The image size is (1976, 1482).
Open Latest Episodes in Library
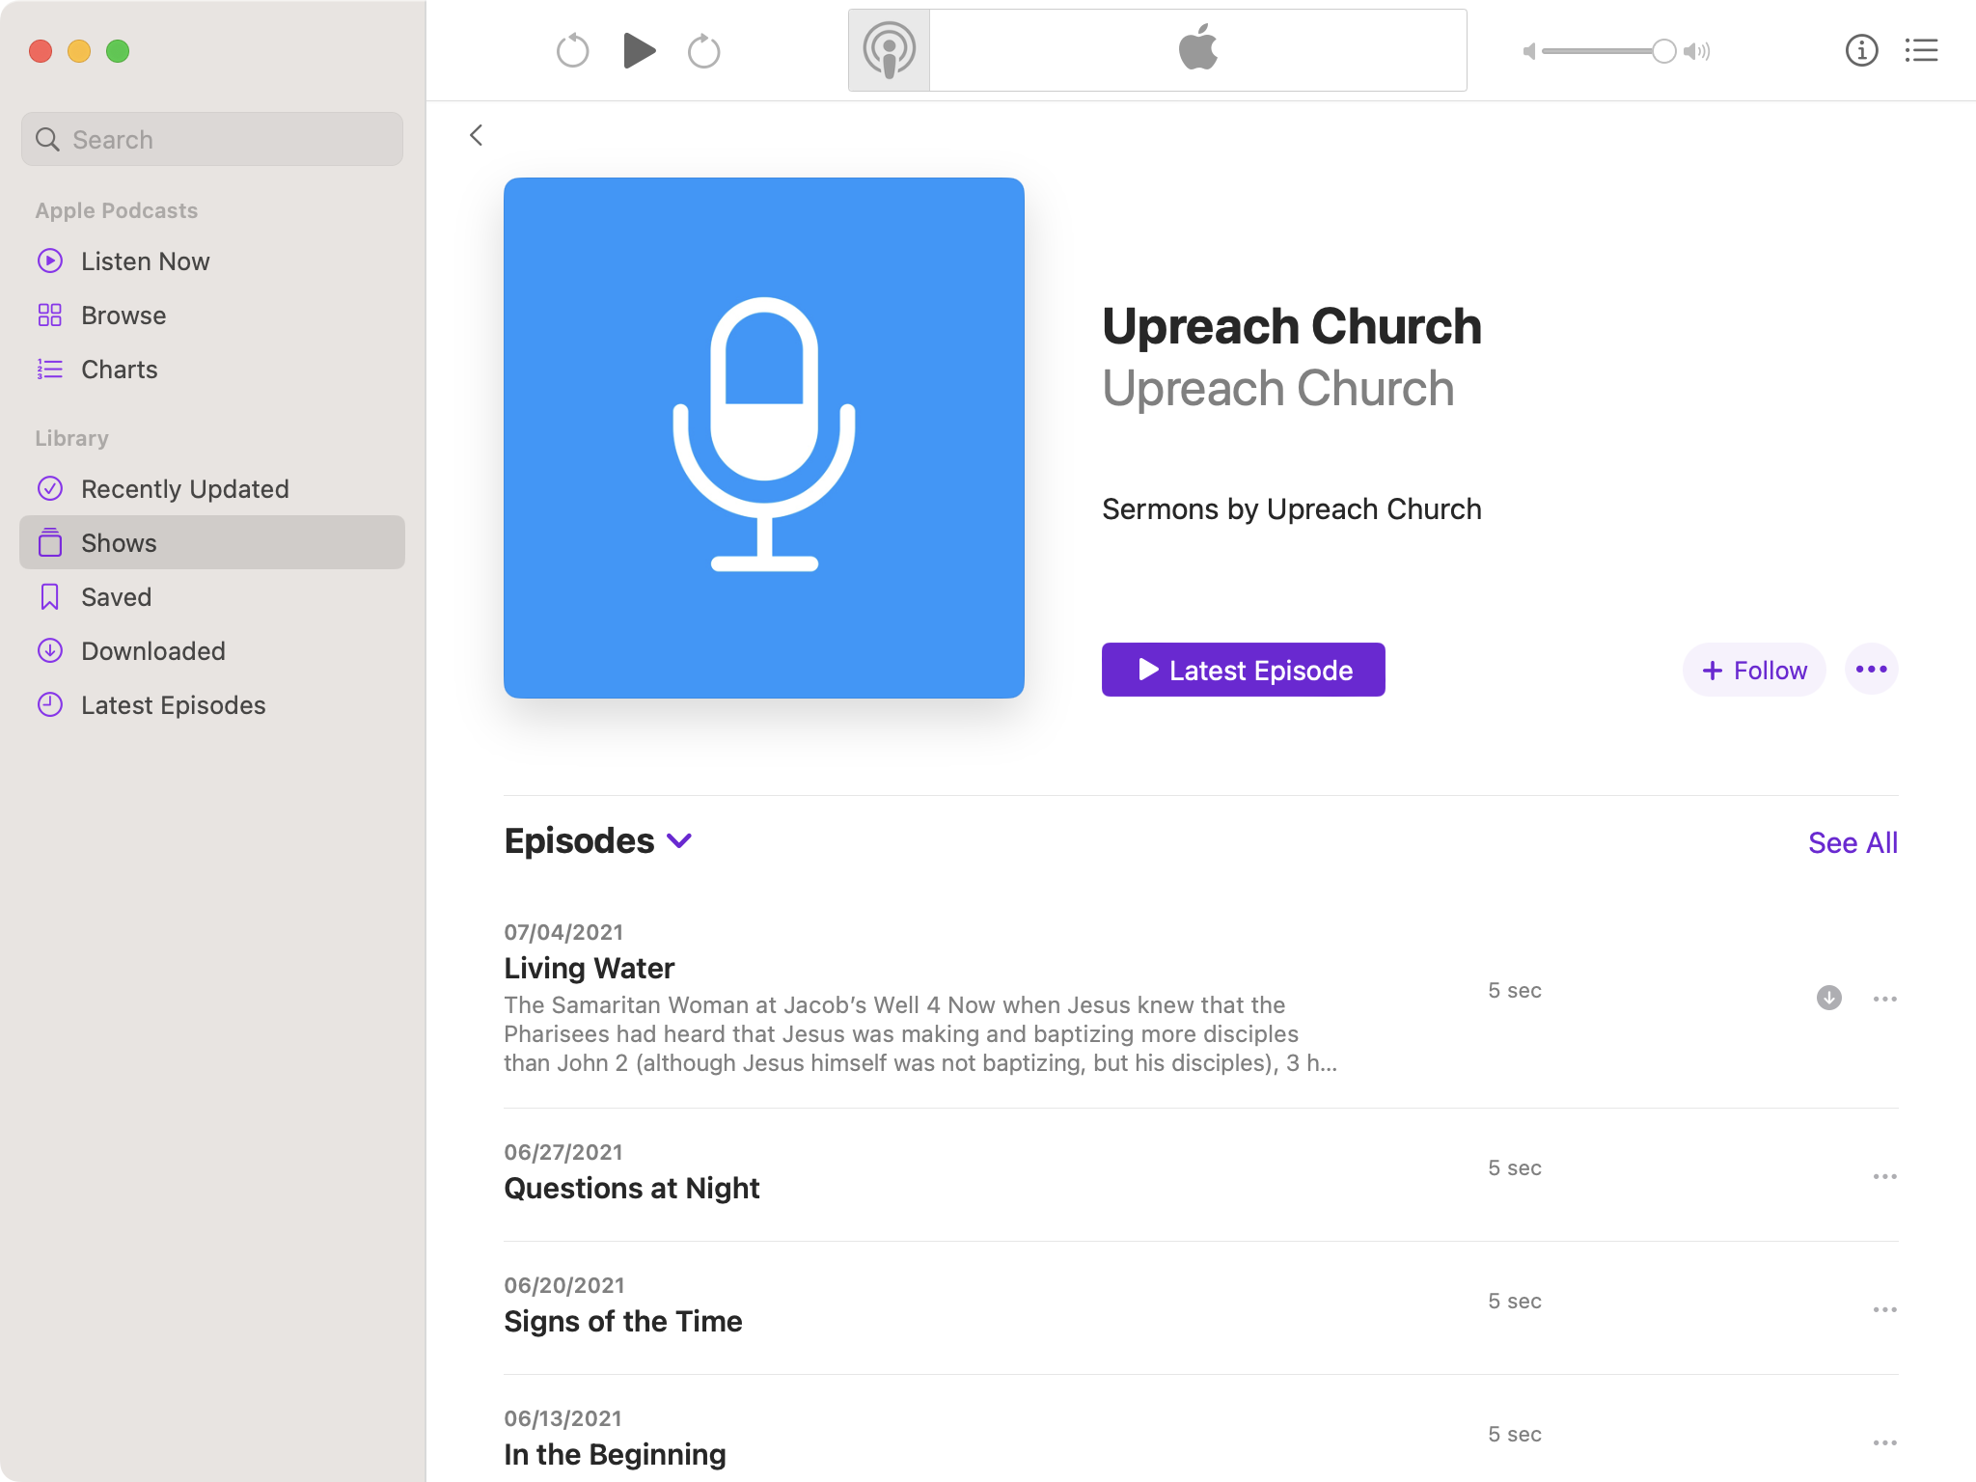pyautogui.click(x=212, y=705)
